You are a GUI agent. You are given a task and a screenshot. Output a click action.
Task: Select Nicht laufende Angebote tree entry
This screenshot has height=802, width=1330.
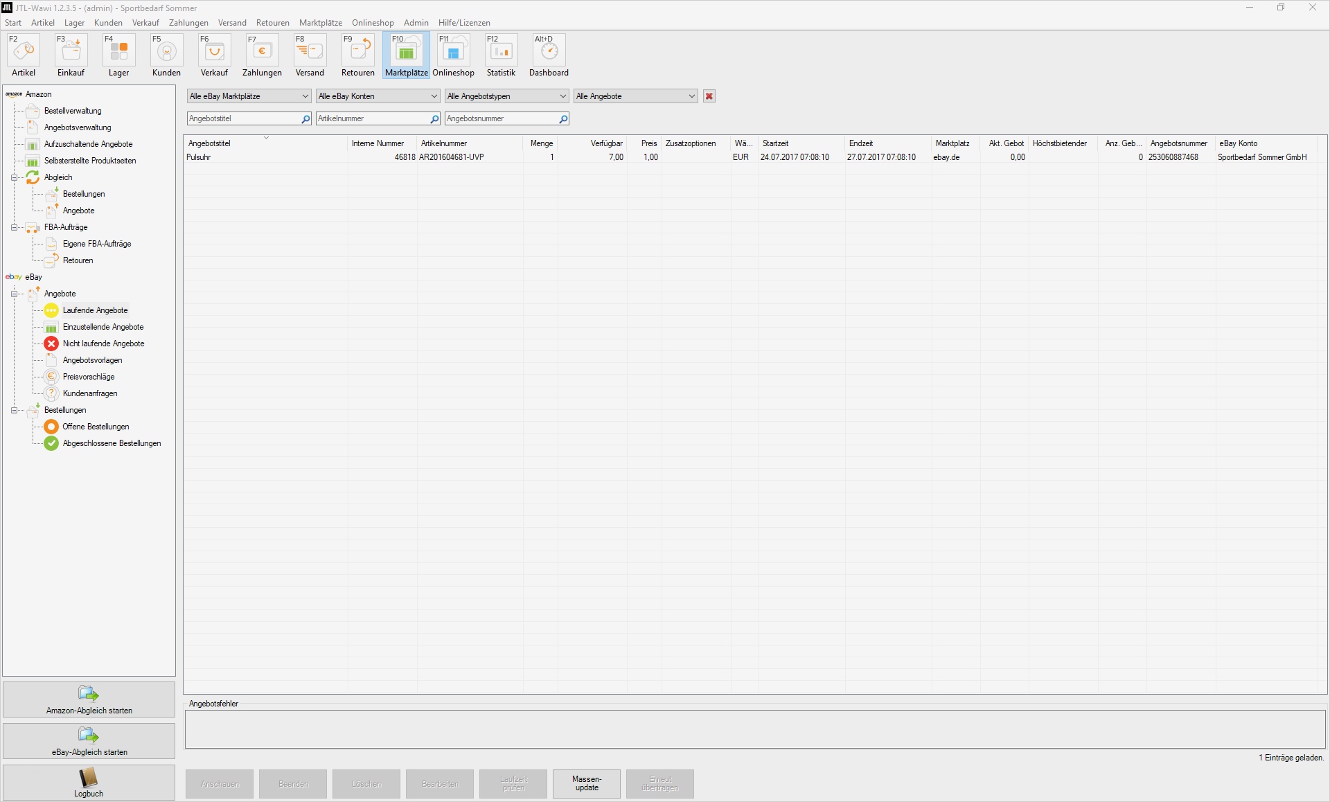click(103, 344)
